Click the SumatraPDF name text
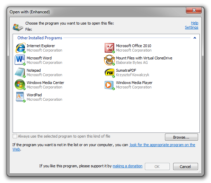The width and height of the screenshot is (211, 183). 126,70
